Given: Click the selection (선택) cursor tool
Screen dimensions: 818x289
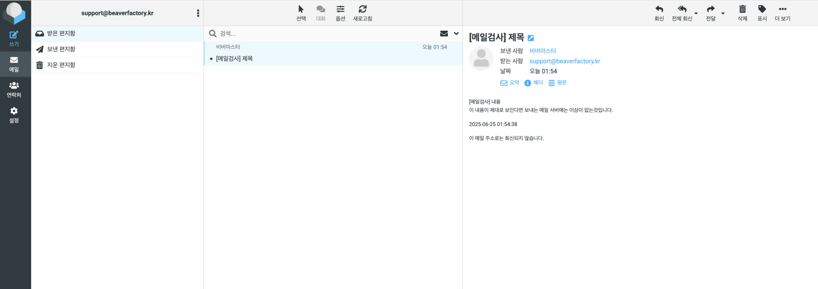Looking at the screenshot, I should pos(301,13).
